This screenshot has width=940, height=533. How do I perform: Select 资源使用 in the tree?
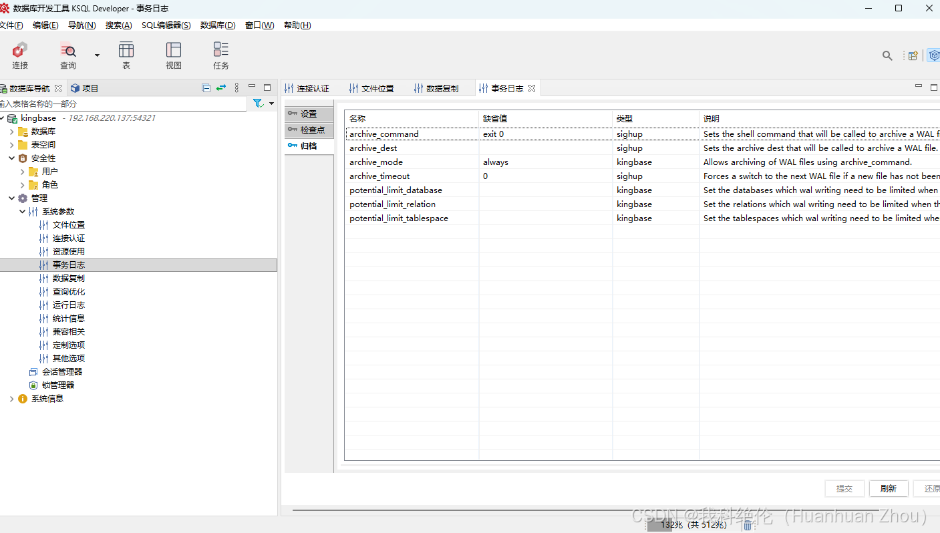pyautogui.click(x=69, y=252)
